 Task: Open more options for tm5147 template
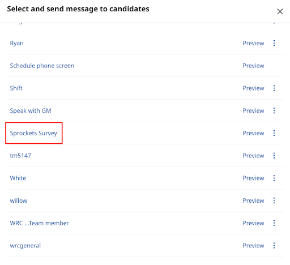point(274,156)
